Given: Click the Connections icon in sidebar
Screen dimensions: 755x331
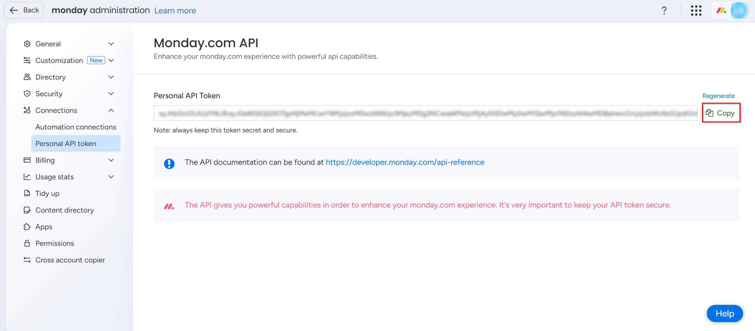Looking at the screenshot, I should tap(27, 110).
